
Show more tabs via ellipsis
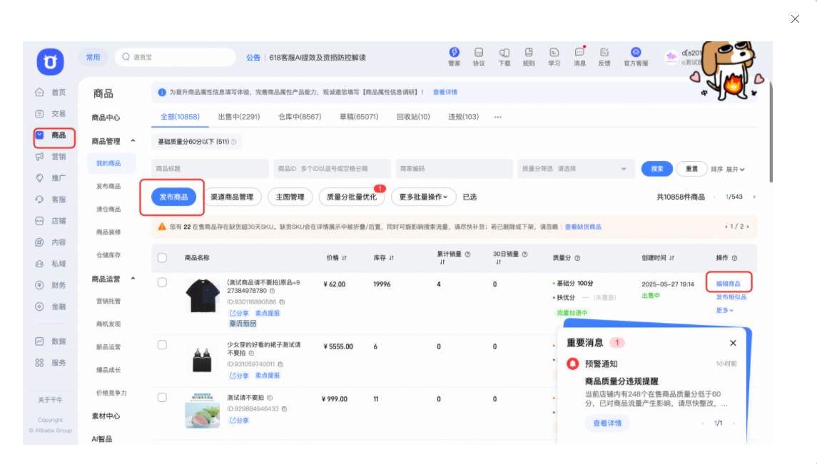pyautogui.click(x=497, y=117)
